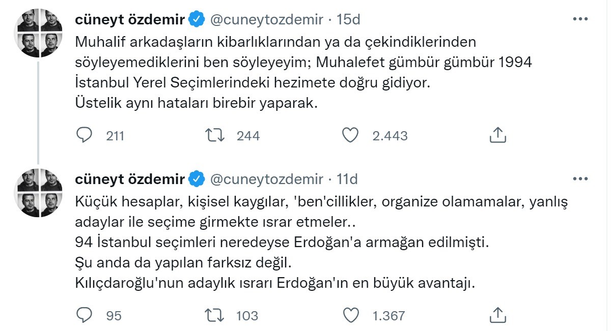This screenshot has width=611, height=331.
Task: Retweet the second tweet with 103 retweets
Action: (214, 315)
